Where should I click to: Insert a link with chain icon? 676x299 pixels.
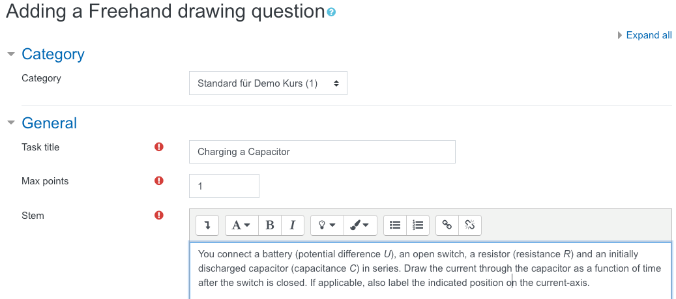pos(447,225)
